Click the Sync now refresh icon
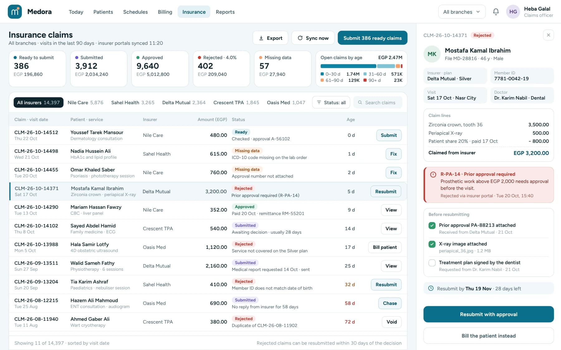This screenshot has width=561, height=350. [300, 38]
